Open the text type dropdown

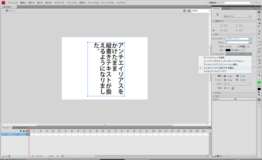237,16
